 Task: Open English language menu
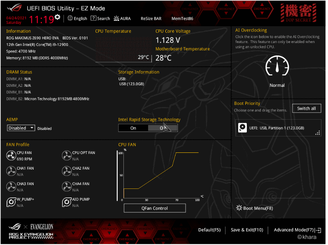[x=80, y=18]
